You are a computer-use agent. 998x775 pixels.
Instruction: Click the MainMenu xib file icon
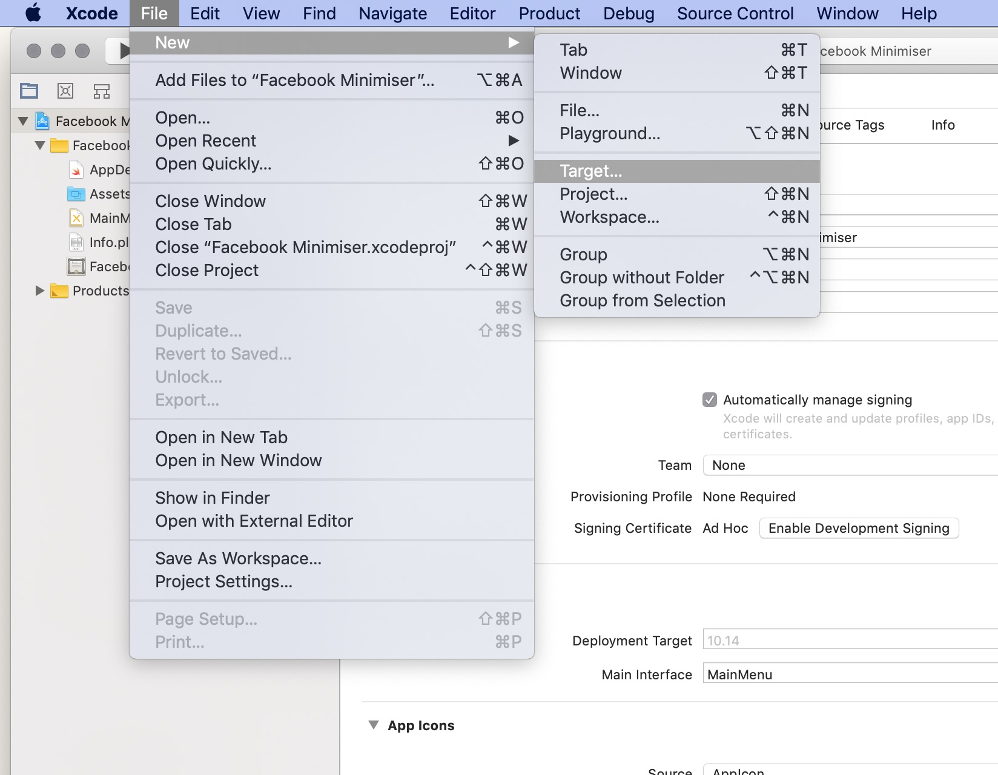pyautogui.click(x=76, y=218)
